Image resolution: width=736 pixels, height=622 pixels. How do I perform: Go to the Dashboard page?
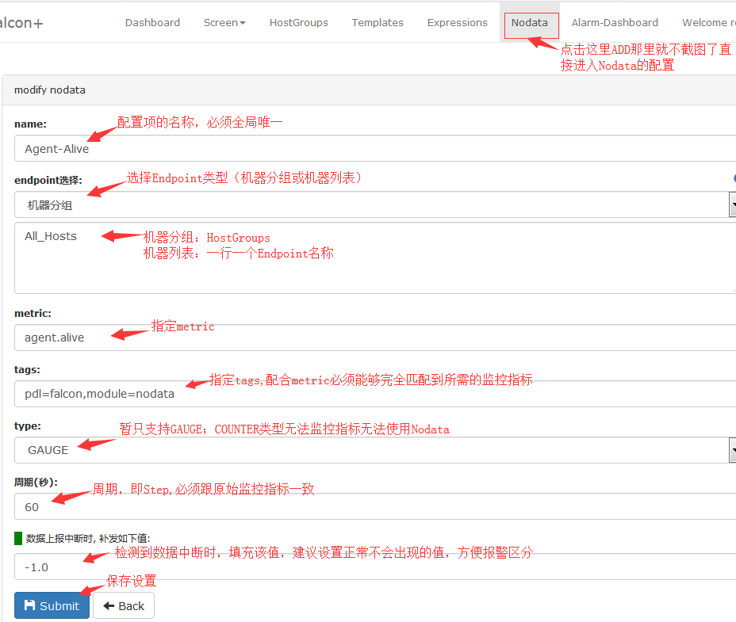pyautogui.click(x=152, y=22)
